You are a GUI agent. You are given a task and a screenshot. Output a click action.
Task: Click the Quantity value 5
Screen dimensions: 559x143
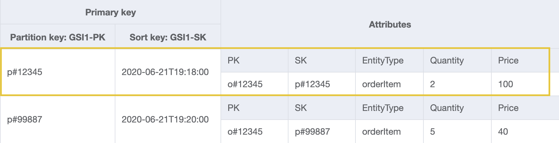click(x=432, y=132)
